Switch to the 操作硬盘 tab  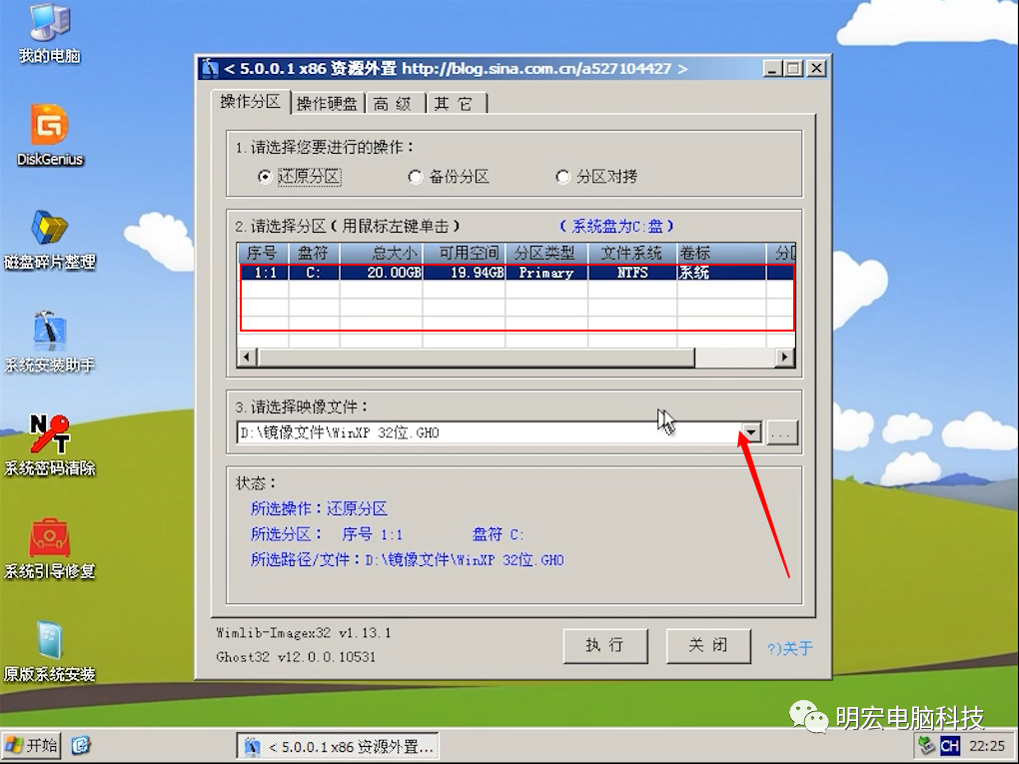[327, 103]
